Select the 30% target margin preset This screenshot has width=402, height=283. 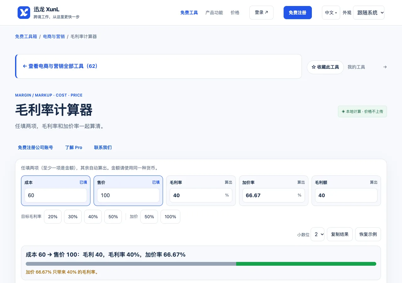point(73,217)
